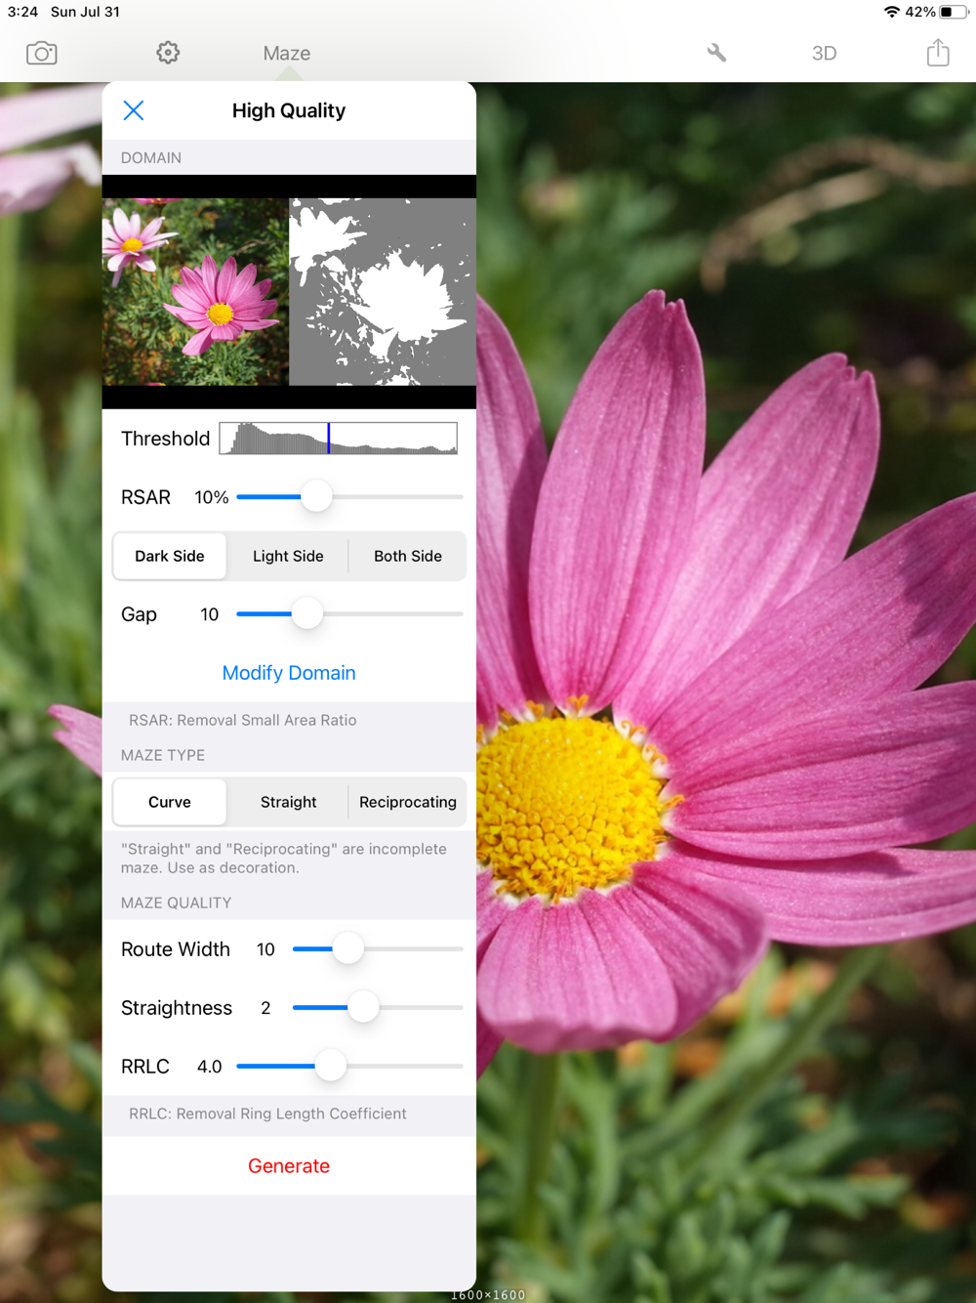
Task: Choose the Curve maze type
Action: (170, 802)
